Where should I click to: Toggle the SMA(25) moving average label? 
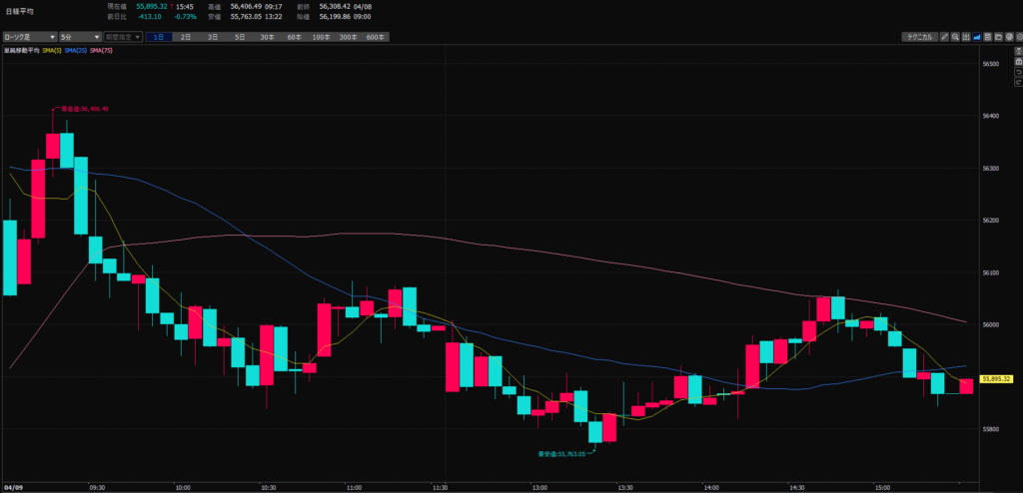pyautogui.click(x=76, y=50)
